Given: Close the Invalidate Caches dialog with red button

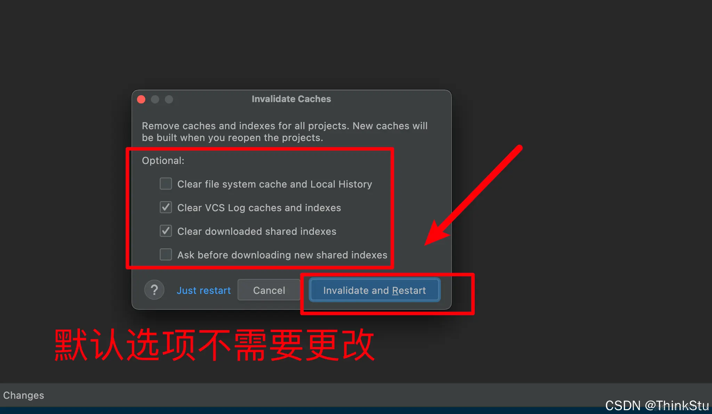Looking at the screenshot, I should (x=141, y=99).
